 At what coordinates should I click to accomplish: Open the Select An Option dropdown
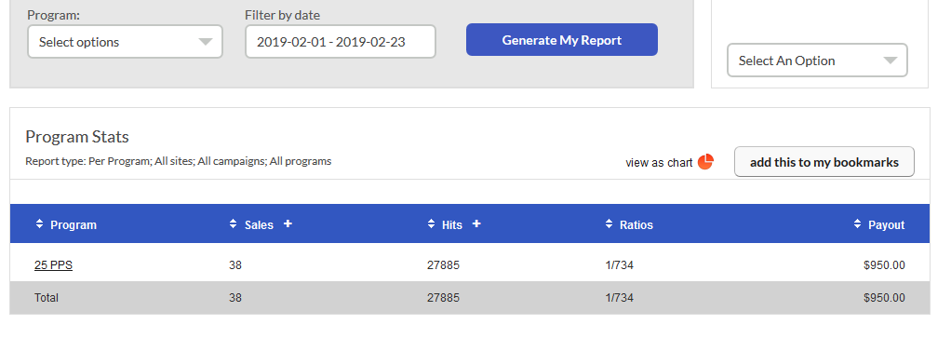817,61
